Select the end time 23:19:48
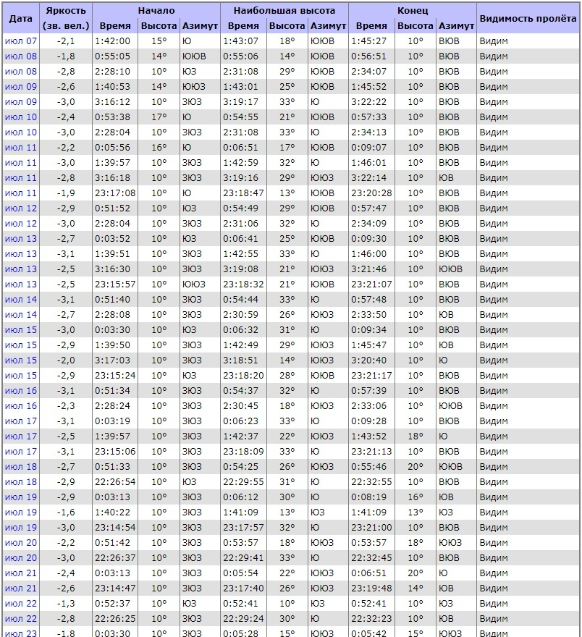This screenshot has width=582, height=637. (371, 589)
